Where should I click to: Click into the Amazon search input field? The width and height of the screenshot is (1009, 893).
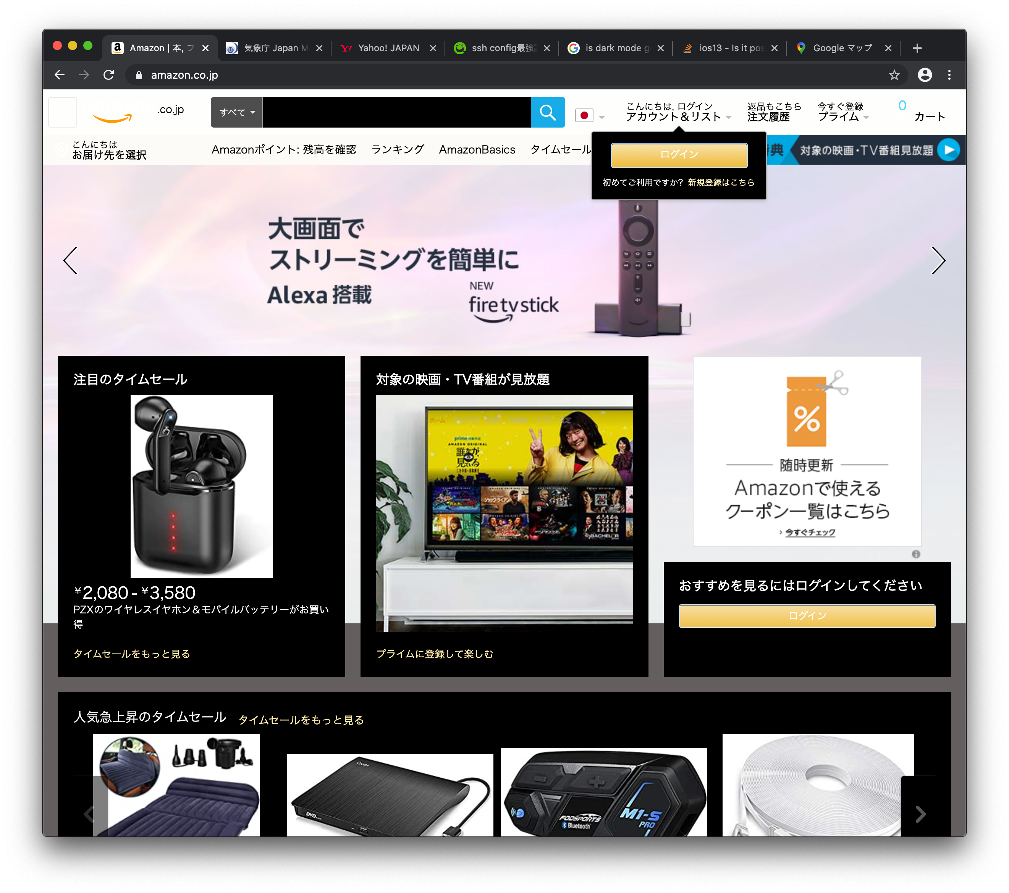396,113
